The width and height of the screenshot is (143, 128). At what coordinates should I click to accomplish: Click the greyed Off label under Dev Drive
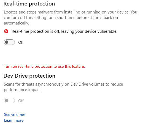[x=21, y=101]
